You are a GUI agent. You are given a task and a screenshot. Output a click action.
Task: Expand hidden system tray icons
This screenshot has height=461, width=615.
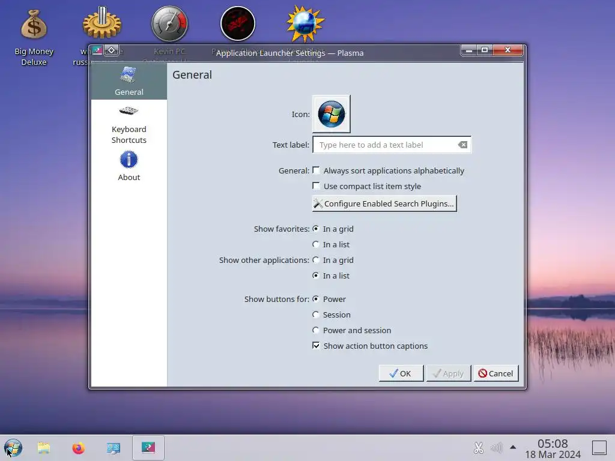click(513, 447)
